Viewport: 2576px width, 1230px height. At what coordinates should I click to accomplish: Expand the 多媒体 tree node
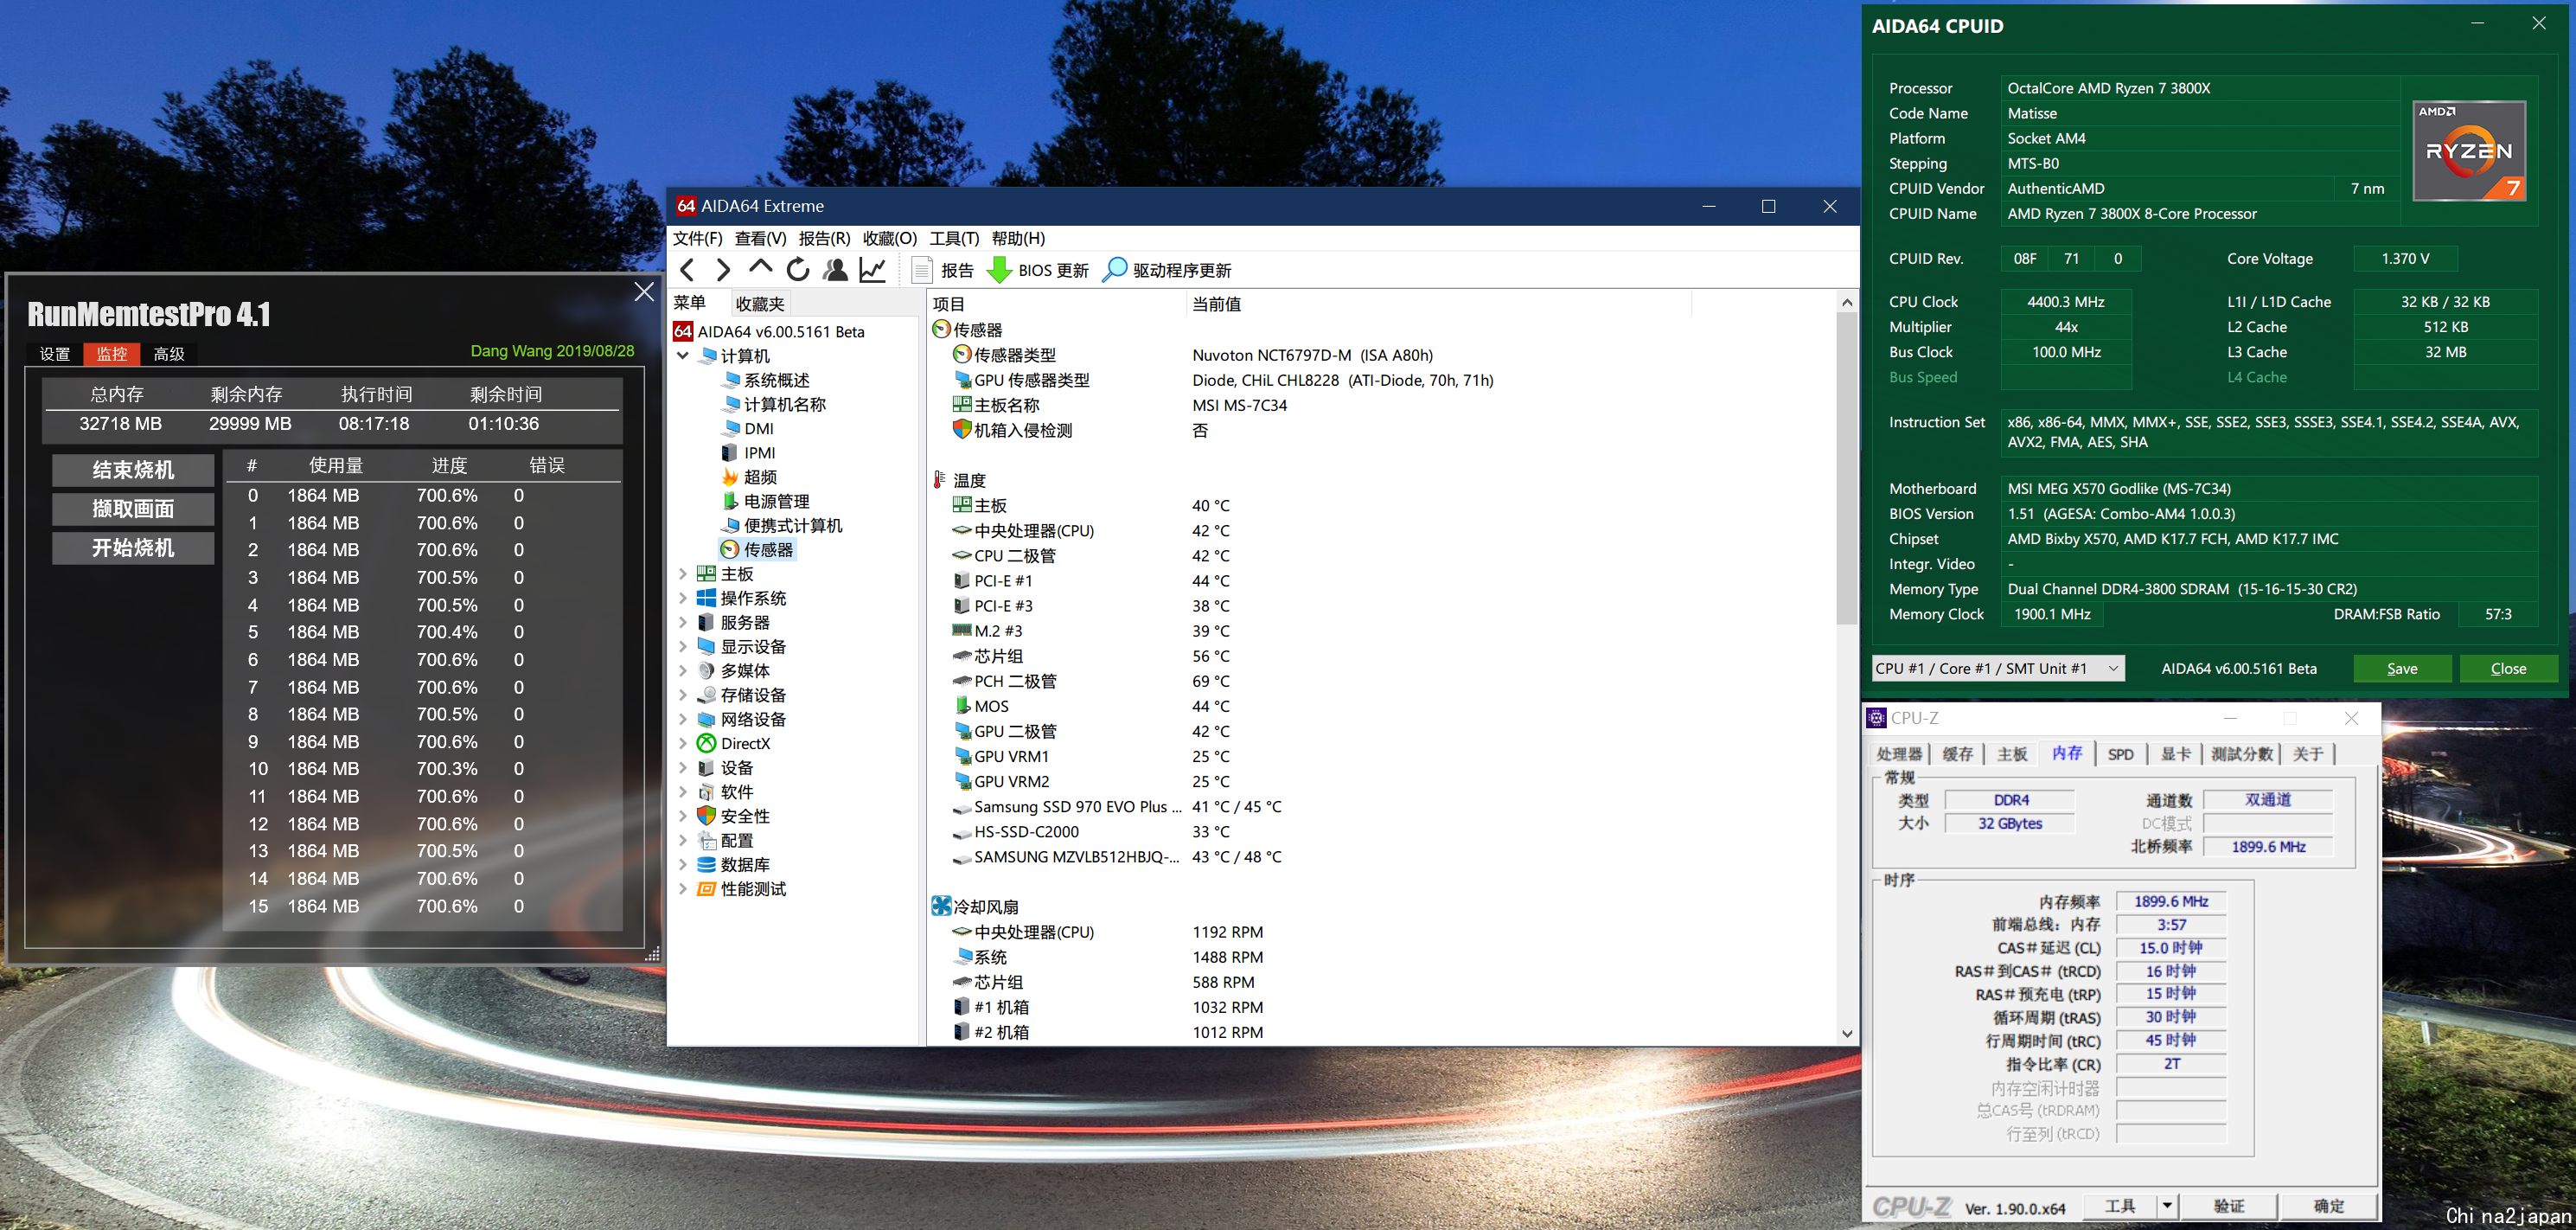(x=683, y=670)
